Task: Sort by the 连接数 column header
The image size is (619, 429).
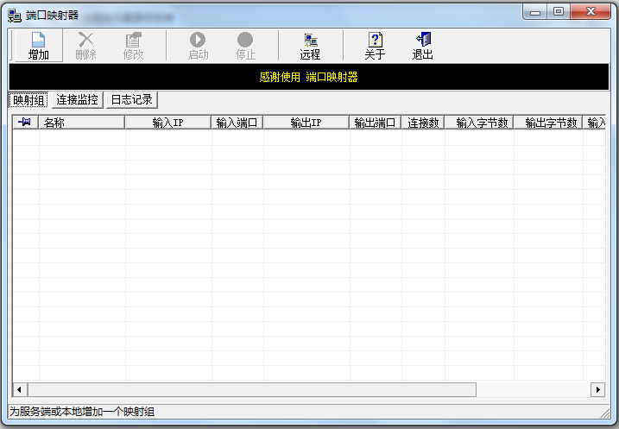Action: point(423,123)
